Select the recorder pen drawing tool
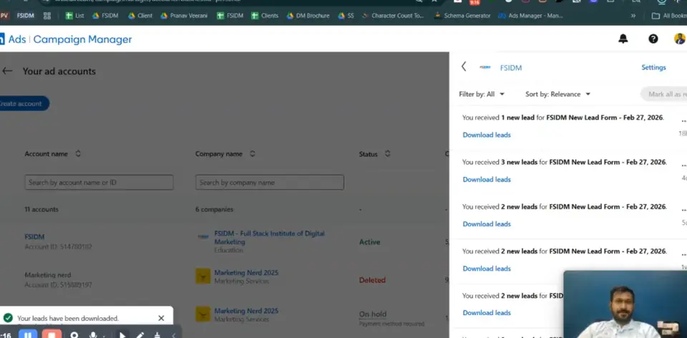The height and width of the screenshot is (338, 687). [140, 335]
